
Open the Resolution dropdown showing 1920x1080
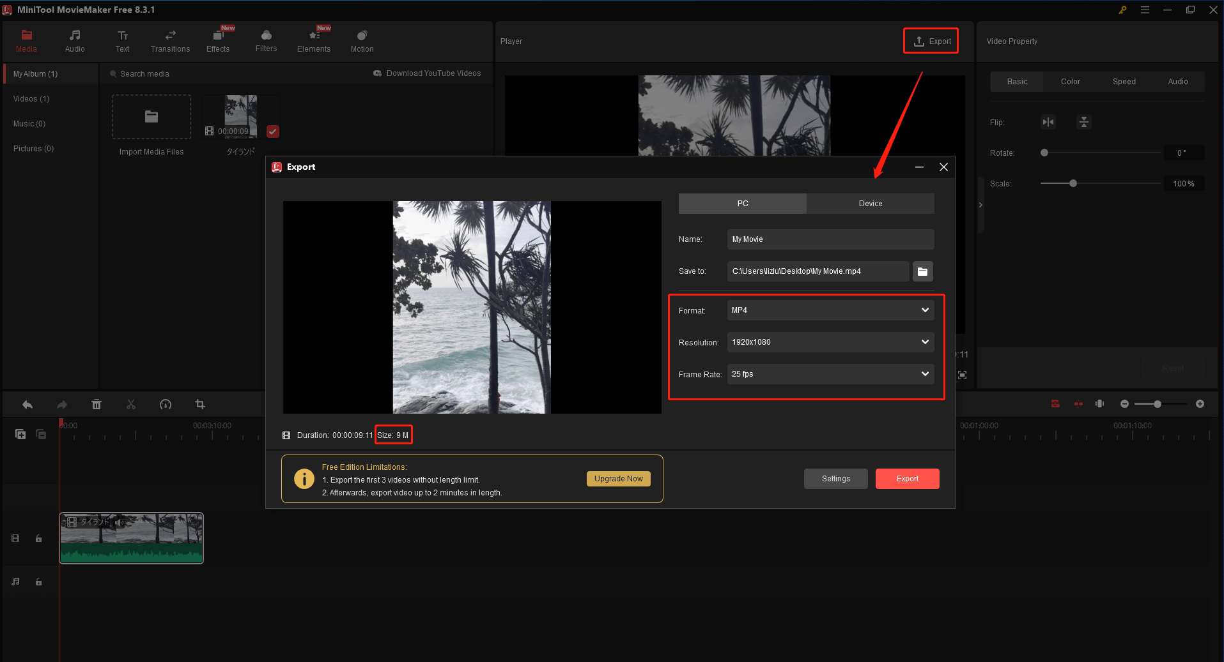830,342
